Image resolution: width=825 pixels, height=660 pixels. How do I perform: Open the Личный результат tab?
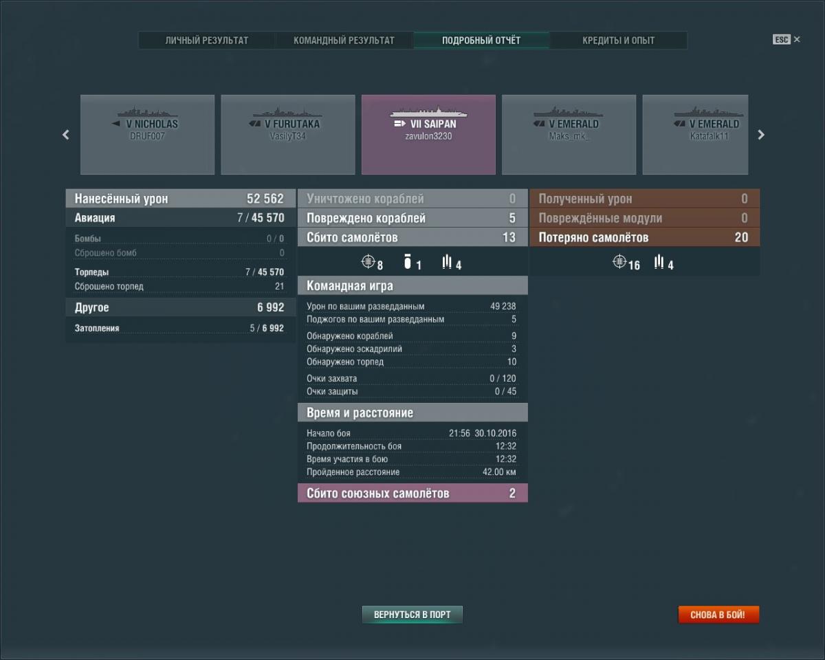[206, 41]
